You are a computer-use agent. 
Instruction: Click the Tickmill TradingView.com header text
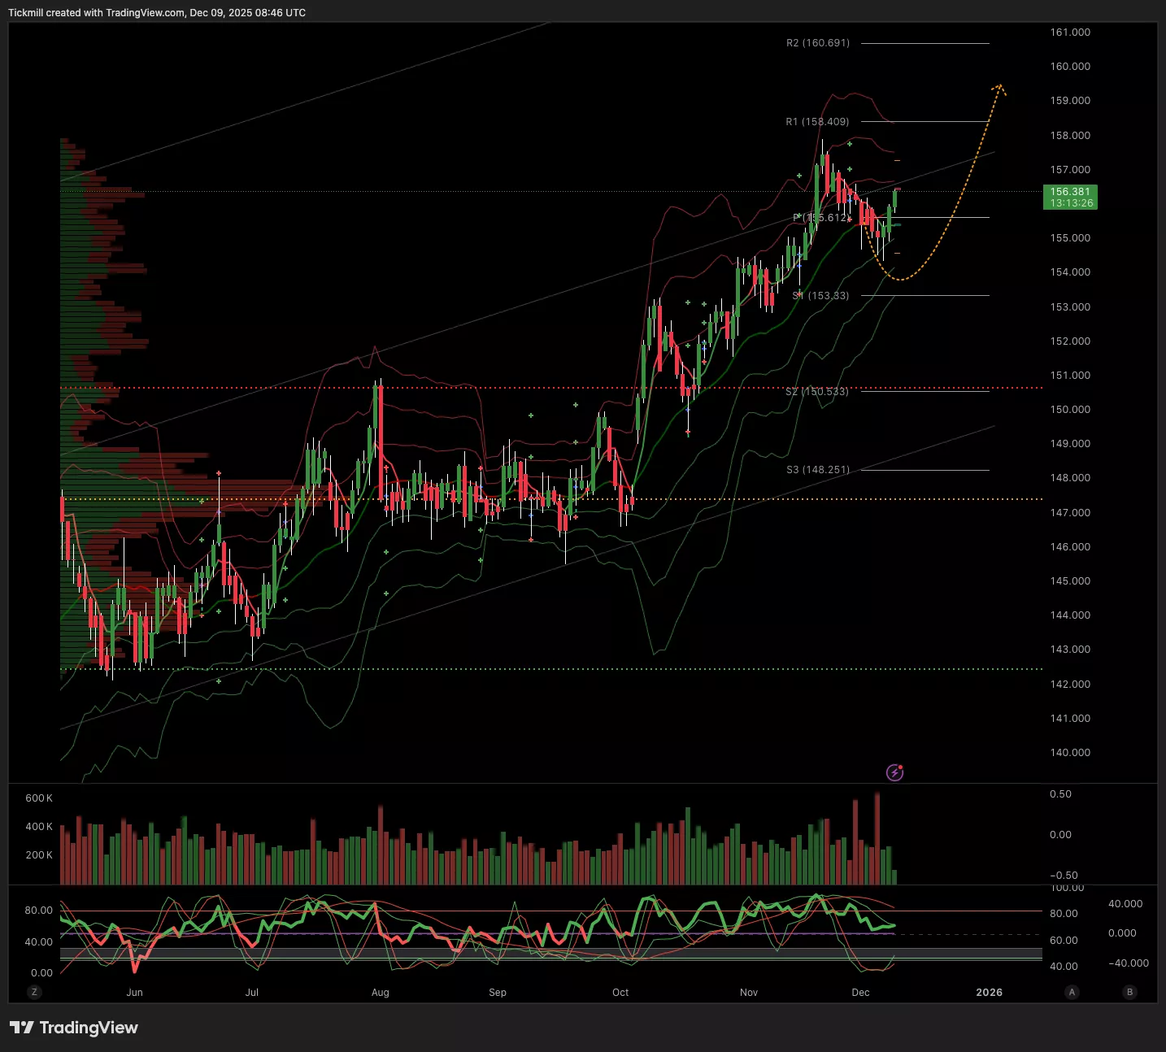coord(157,13)
